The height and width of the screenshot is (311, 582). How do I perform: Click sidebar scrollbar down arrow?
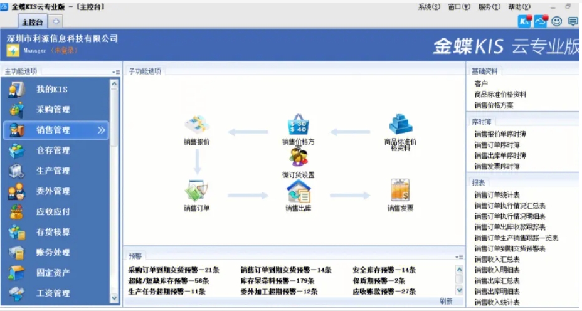point(114,298)
